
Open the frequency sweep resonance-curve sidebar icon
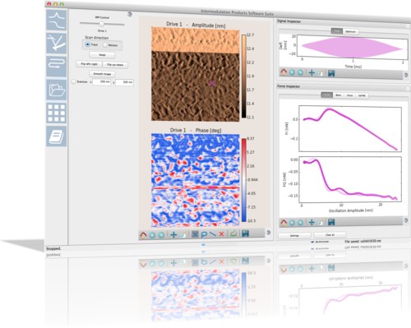pos(56,20)
